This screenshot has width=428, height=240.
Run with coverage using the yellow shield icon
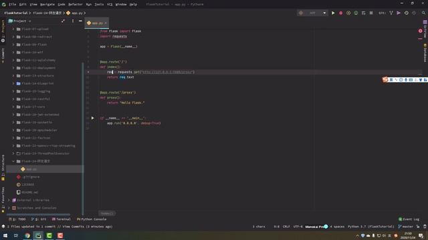[348, 13]
